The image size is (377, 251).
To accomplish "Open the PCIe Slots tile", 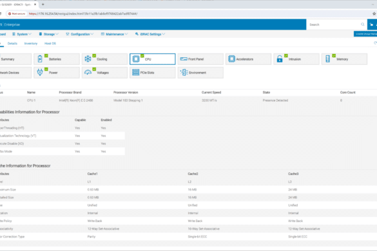I will pos(153,73).
